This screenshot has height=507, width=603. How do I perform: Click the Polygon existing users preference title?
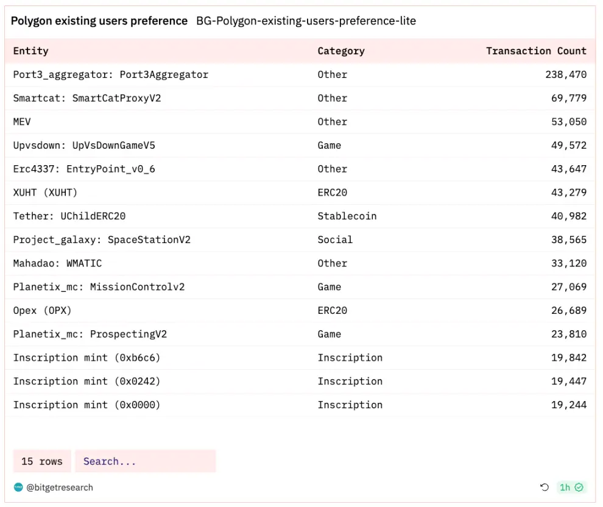pyautogui.click(x=99, y=21)
